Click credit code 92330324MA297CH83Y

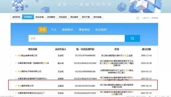coord(85,93)
